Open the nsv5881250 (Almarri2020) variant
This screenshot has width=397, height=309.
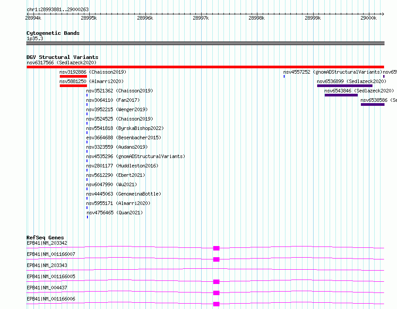(91, 81)
